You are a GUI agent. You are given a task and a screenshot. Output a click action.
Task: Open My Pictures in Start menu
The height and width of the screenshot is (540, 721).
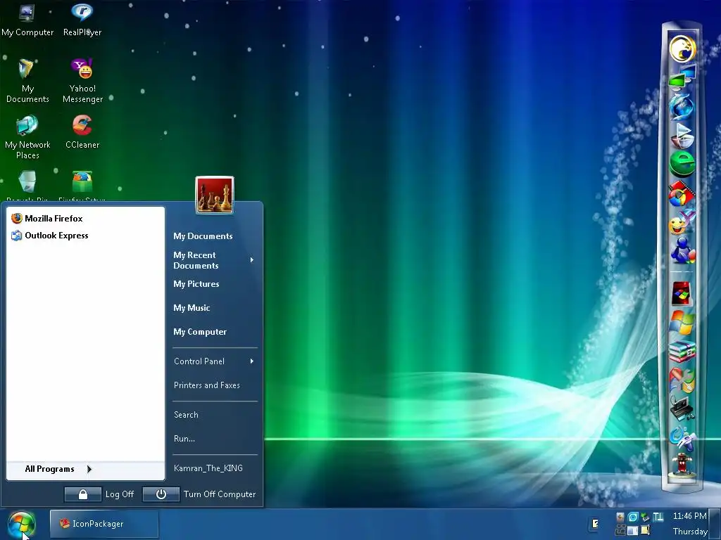[196, 284]
